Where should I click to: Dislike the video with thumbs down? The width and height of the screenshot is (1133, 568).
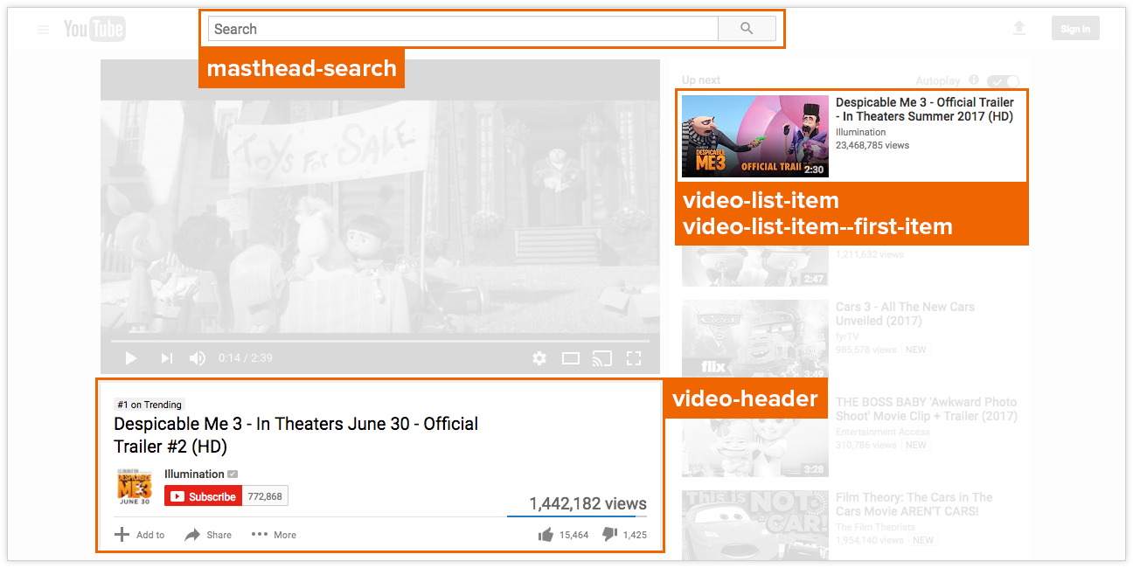[x=610, y=535]
